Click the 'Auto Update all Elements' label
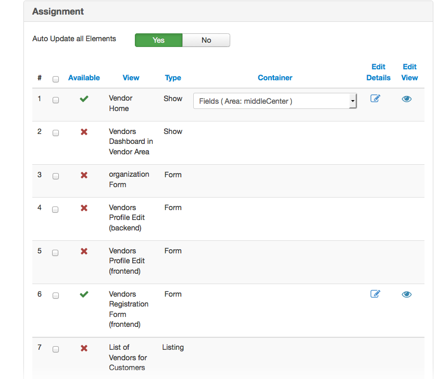438x379 pixels. (74, 39)
